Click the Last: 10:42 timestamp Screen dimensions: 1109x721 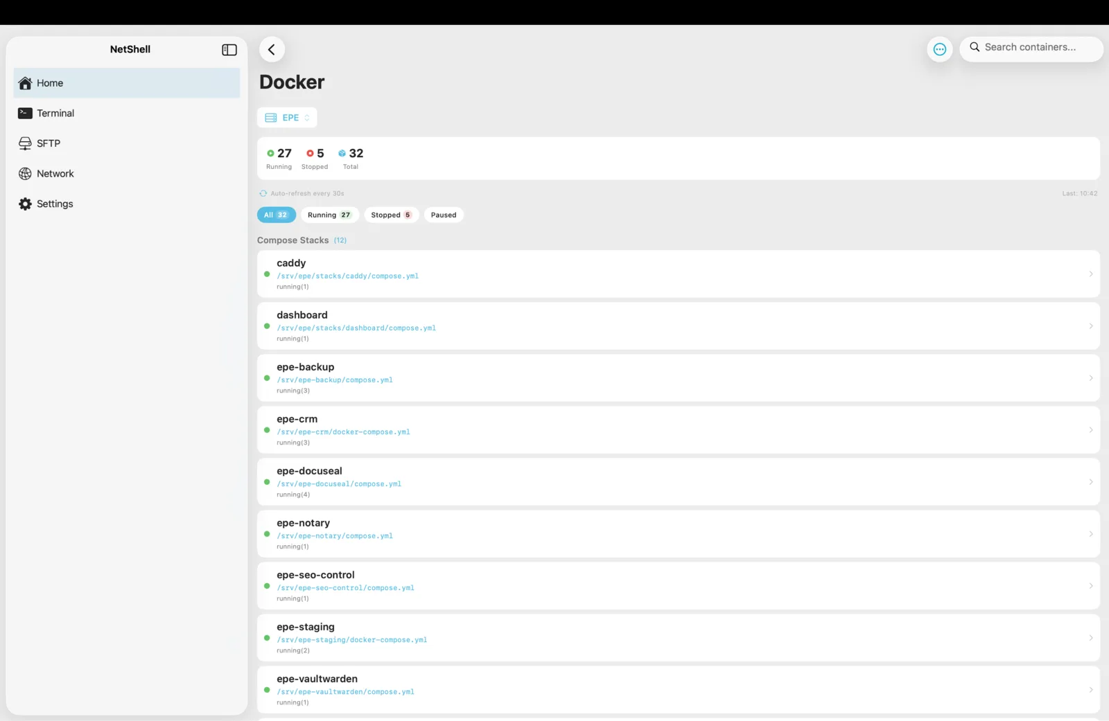1080,193
